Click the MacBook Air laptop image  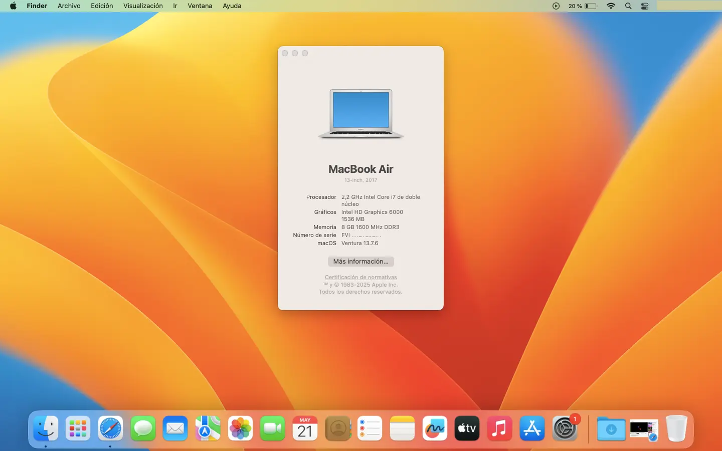pos(361,114)
